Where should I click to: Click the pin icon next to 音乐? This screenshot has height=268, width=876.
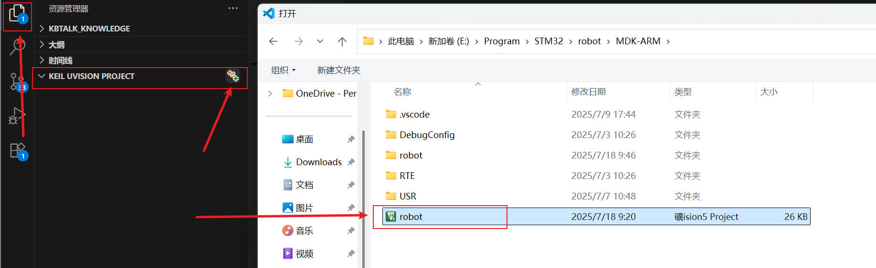[351, 230]
